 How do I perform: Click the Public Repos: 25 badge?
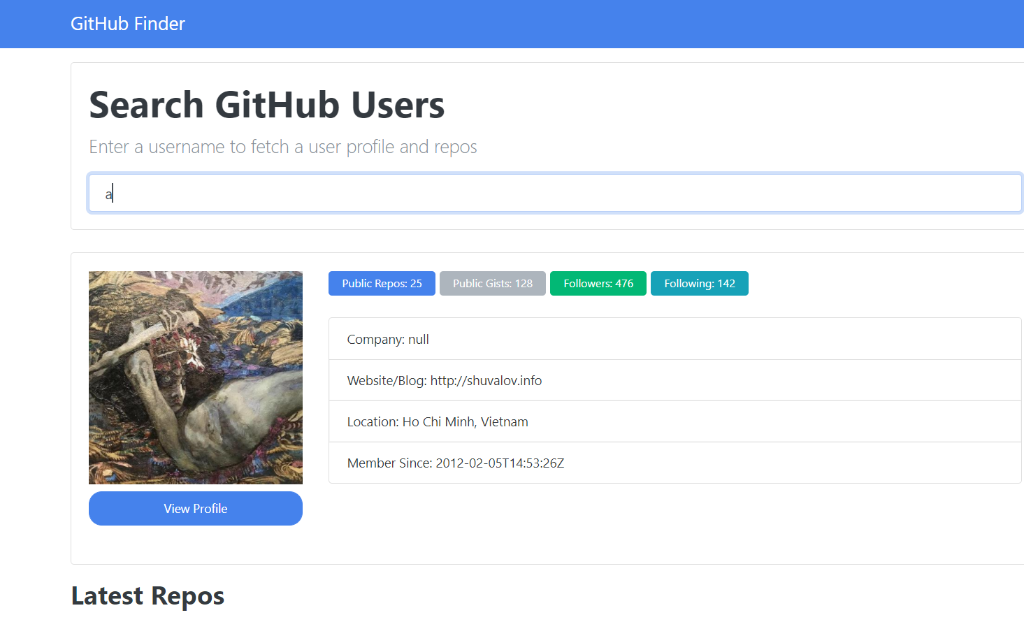tap(382, 283)
